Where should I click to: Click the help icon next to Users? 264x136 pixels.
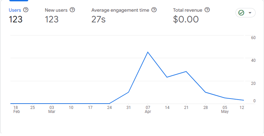[x=26, y=10]
